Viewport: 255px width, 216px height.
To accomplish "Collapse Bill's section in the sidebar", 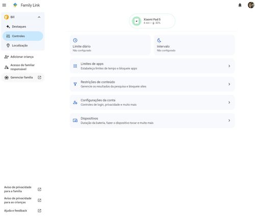I will pos(39,17).
